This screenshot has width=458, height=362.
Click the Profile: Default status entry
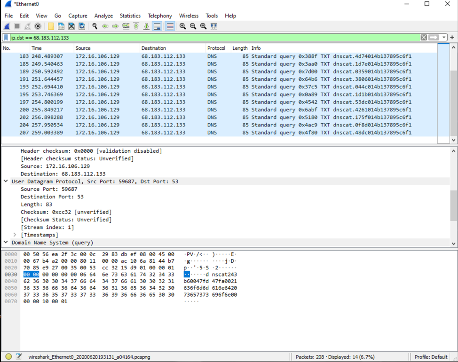point(431,357)
